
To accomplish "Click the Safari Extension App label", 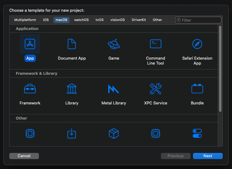I will tap(197, 61).
